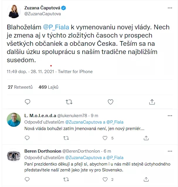Retweet L. M.o.l.e.n.d.a's reply

[66, 138]
